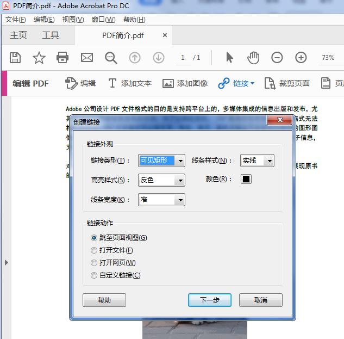344x339 pixels.
Task: Click the 73% zoom level field
Action: (330, 58)
